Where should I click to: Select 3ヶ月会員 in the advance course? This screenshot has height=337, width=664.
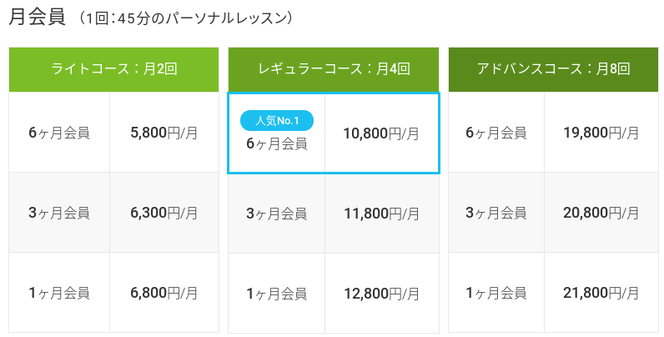pos(496,213)
